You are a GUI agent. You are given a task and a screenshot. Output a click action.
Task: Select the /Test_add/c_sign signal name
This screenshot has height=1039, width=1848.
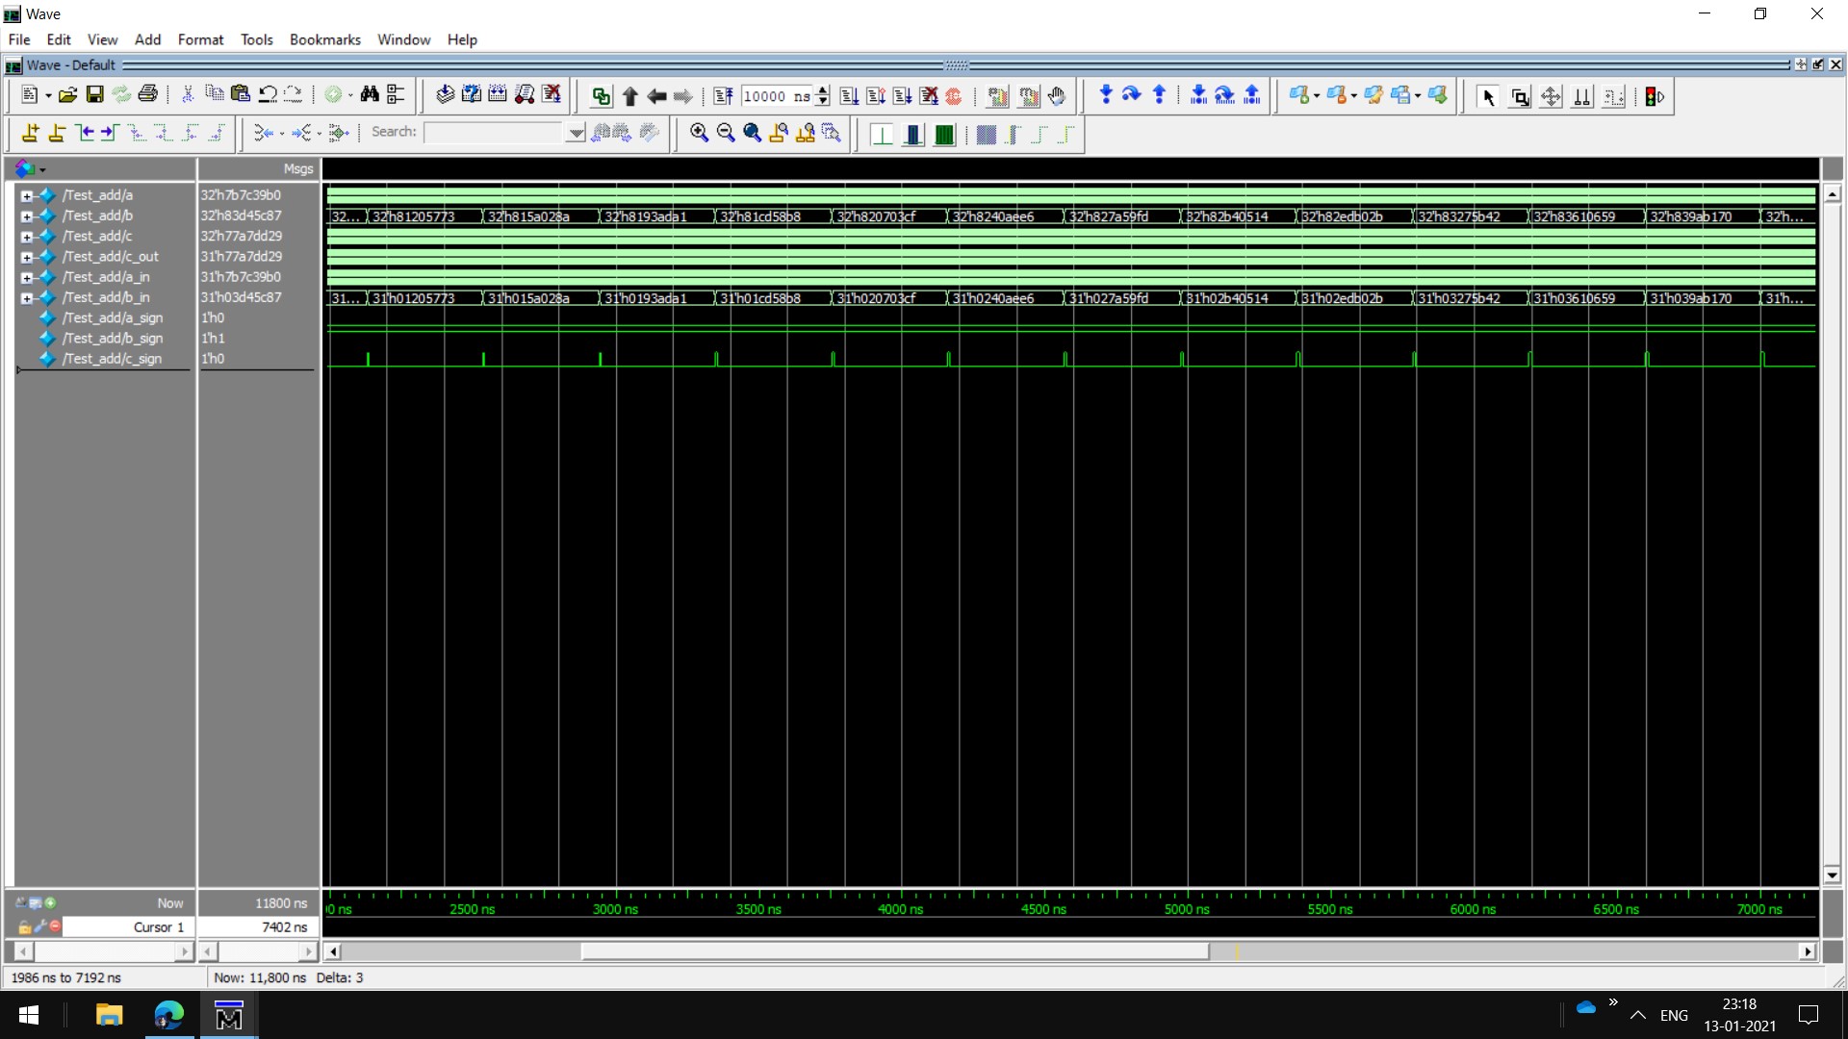coord(112,359)
